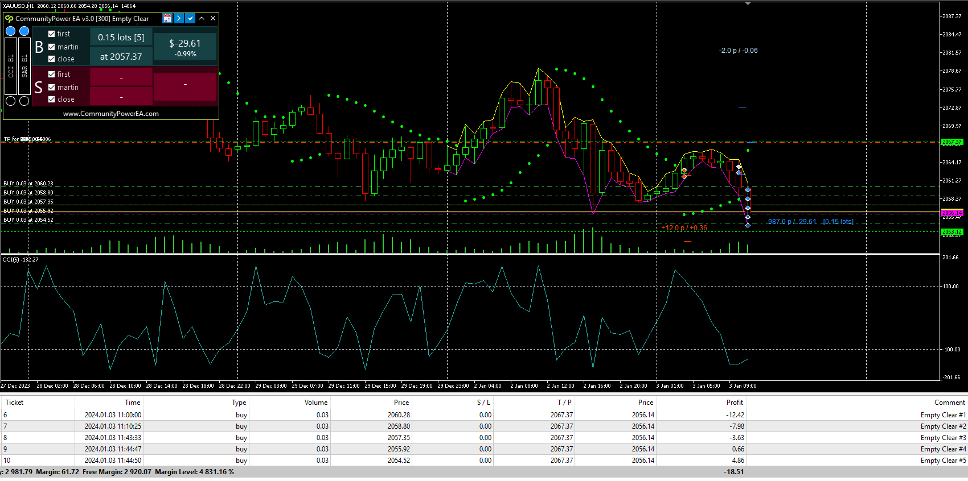Open www.CommunityPowerEA.com link

(111, 114)
